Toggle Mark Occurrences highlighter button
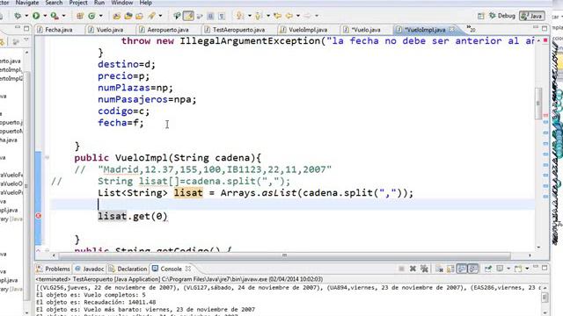 pyautogui.click(x=188, y=16)
